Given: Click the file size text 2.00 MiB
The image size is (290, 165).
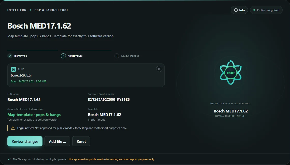Looking at the screenshot, I should click(41, 81).
